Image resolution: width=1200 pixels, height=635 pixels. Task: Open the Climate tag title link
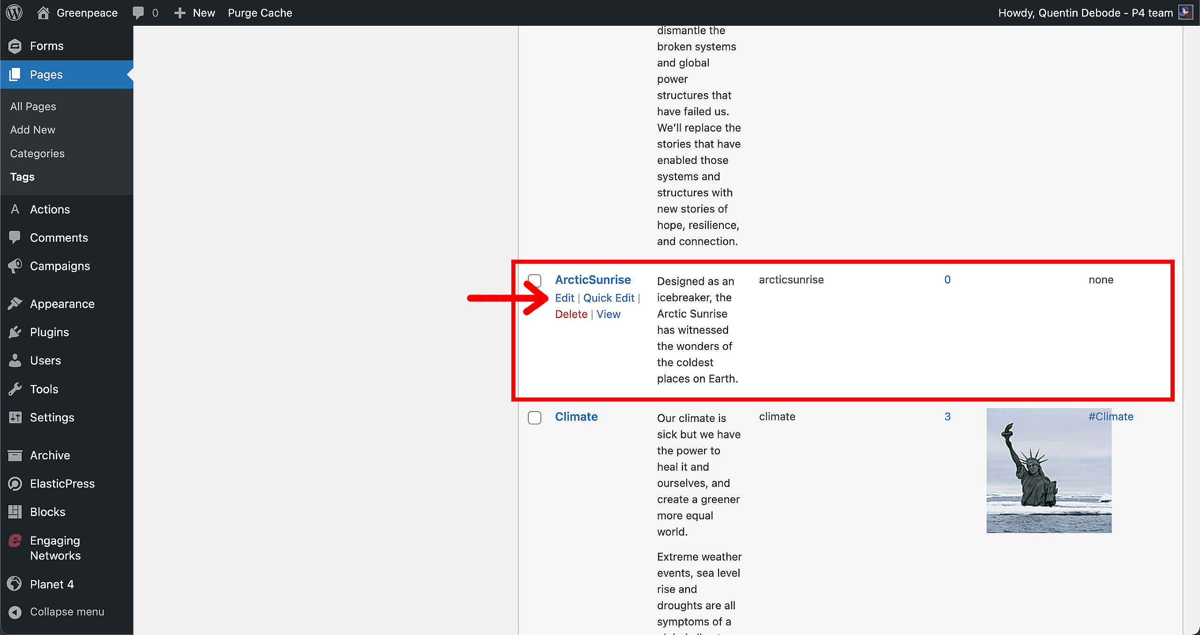(576, 416)
